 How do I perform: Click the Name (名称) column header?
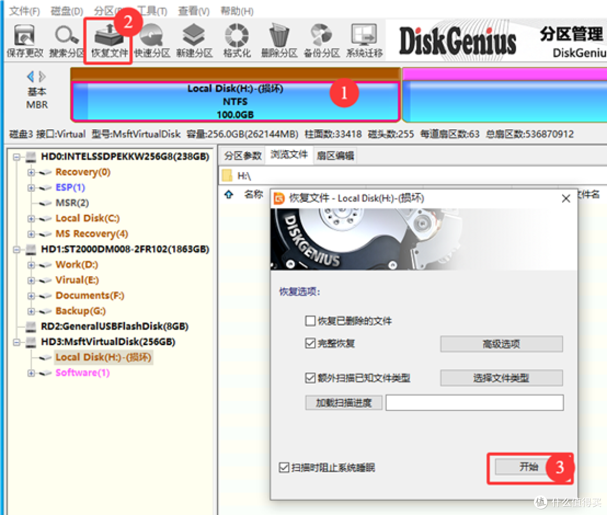click(x=253, y=195)
